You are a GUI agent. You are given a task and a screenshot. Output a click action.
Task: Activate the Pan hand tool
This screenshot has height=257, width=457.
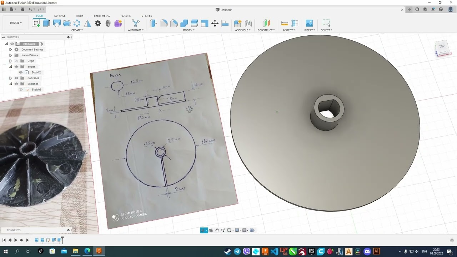[x=217, y=230]
